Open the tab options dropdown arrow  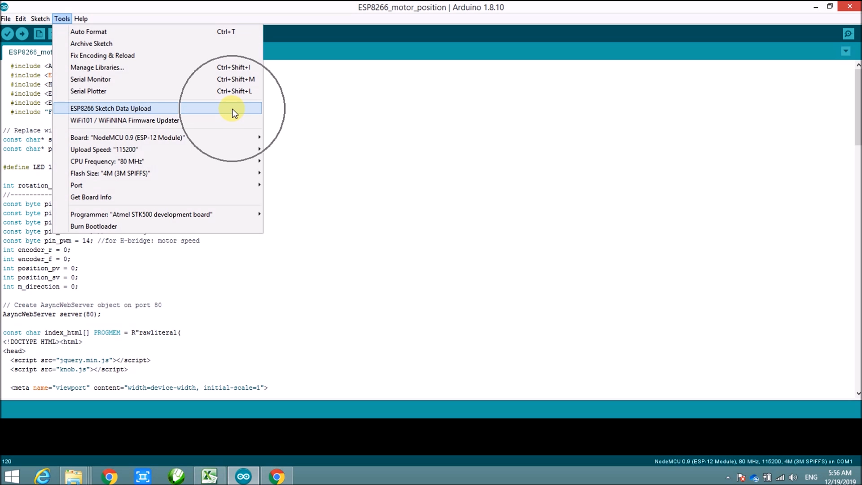pyautogui.click(x=846, y=51)
